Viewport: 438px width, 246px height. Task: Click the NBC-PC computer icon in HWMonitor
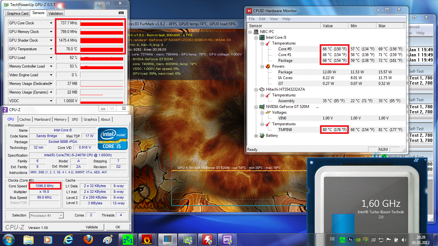pos(256,32)
